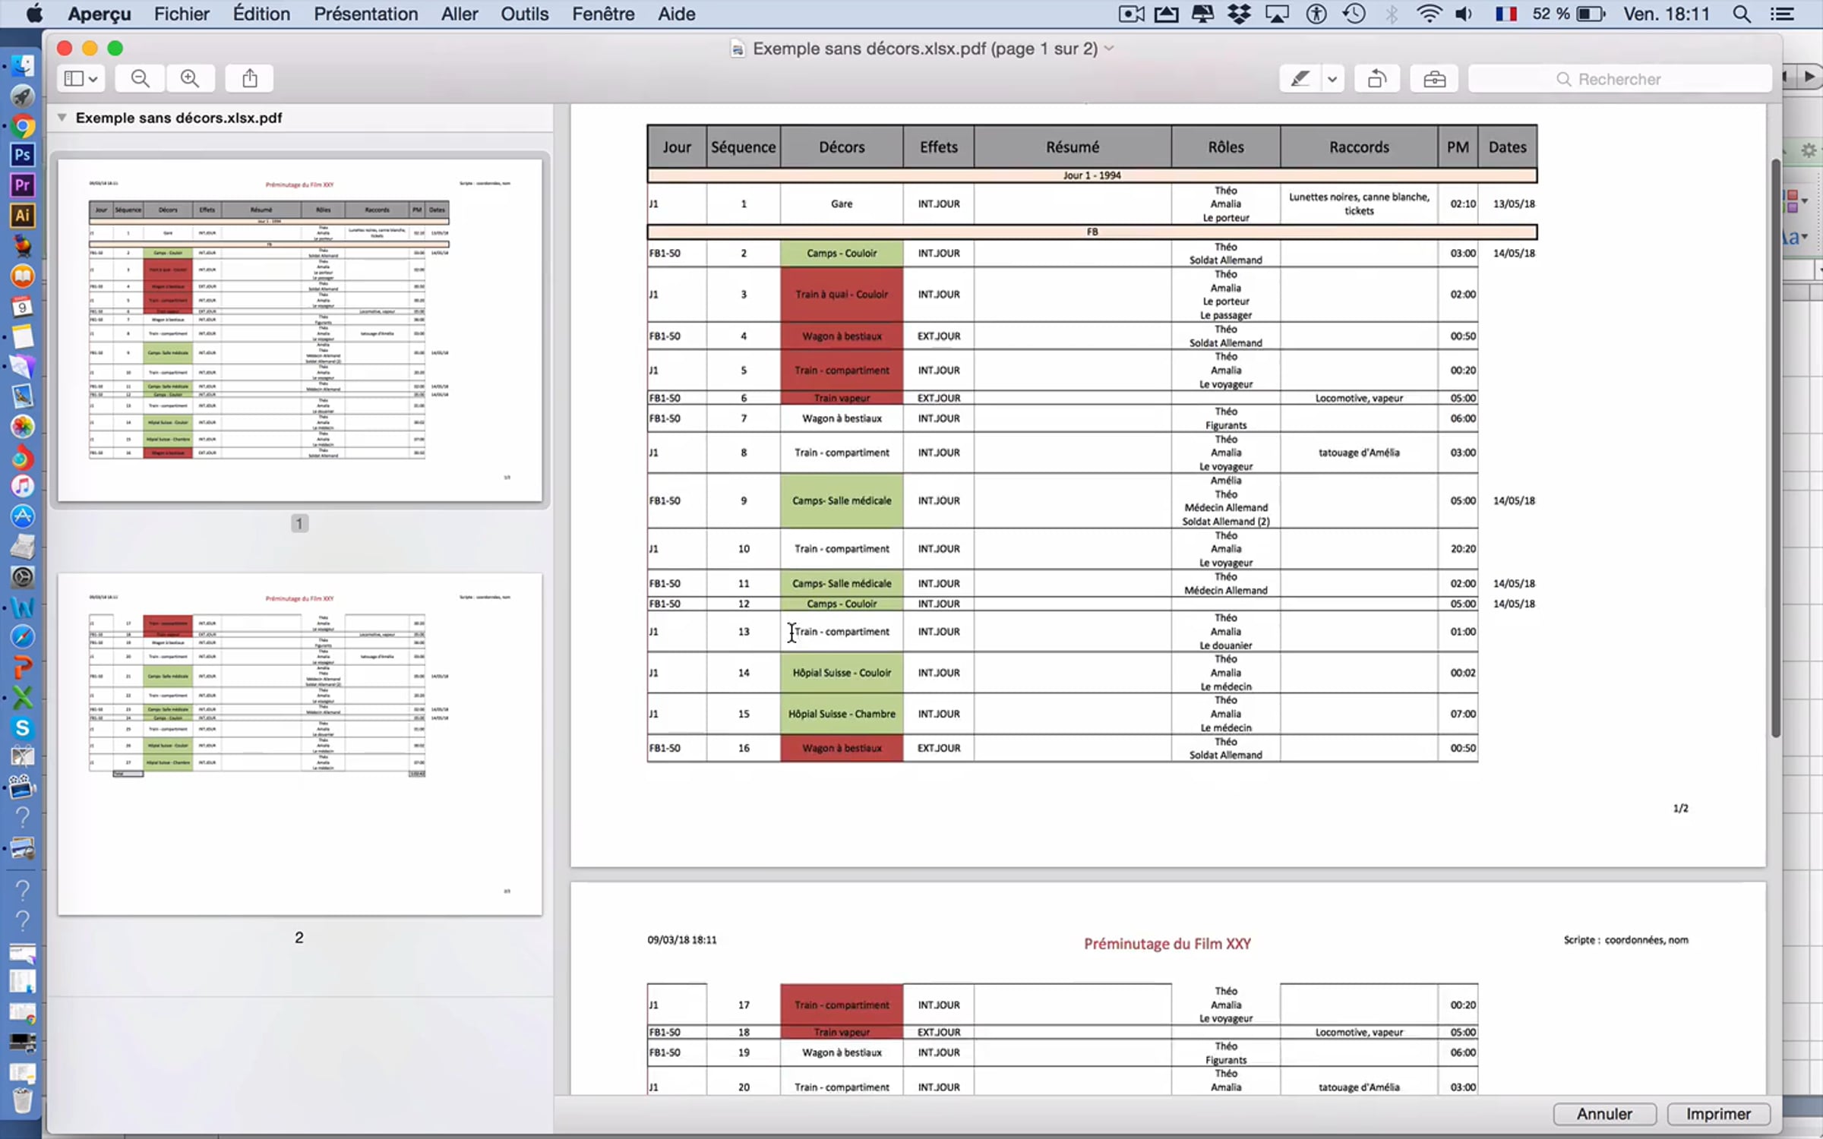Screen dimensions: 1823x1139
Task: Click the zoom in magnifier icon
Action: tap(190, 78)
